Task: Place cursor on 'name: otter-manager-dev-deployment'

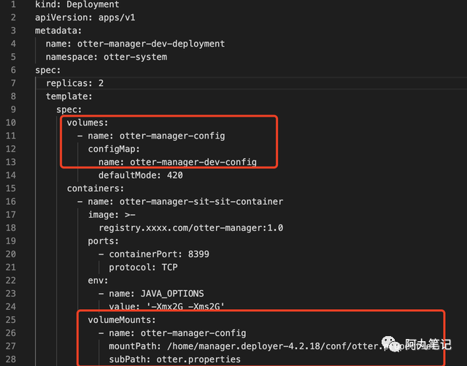Action: (135, 44)
